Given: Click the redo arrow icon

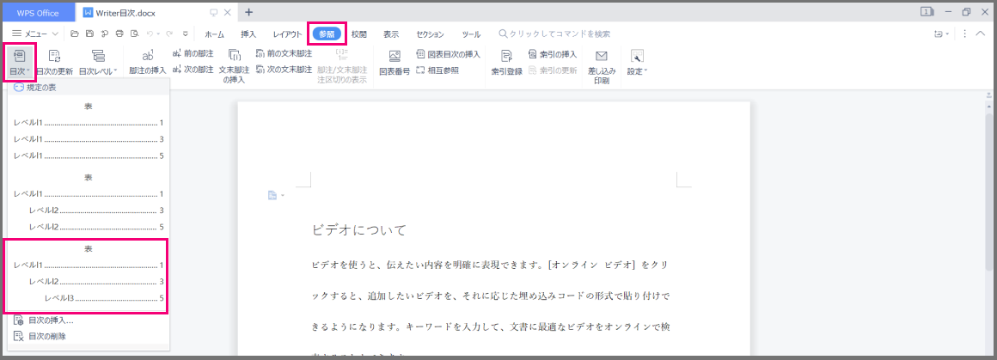Looking at the screenshot, I should click(x=168, y=34).
